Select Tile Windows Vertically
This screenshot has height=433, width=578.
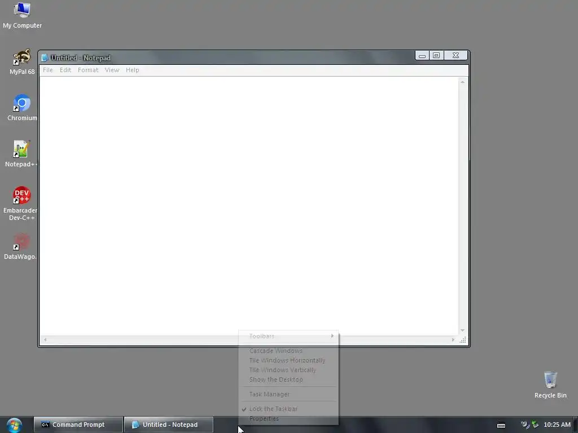pos(288,370)
